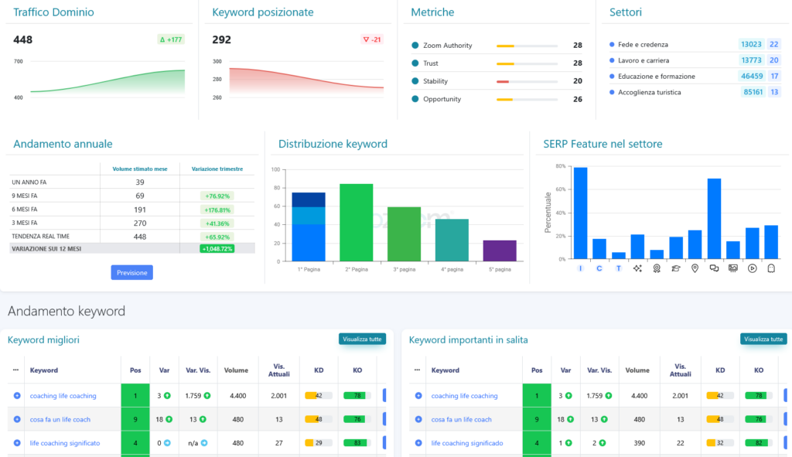Click the ghost SERP feature icon
The image size is (792, 457).
click(770, 268)
